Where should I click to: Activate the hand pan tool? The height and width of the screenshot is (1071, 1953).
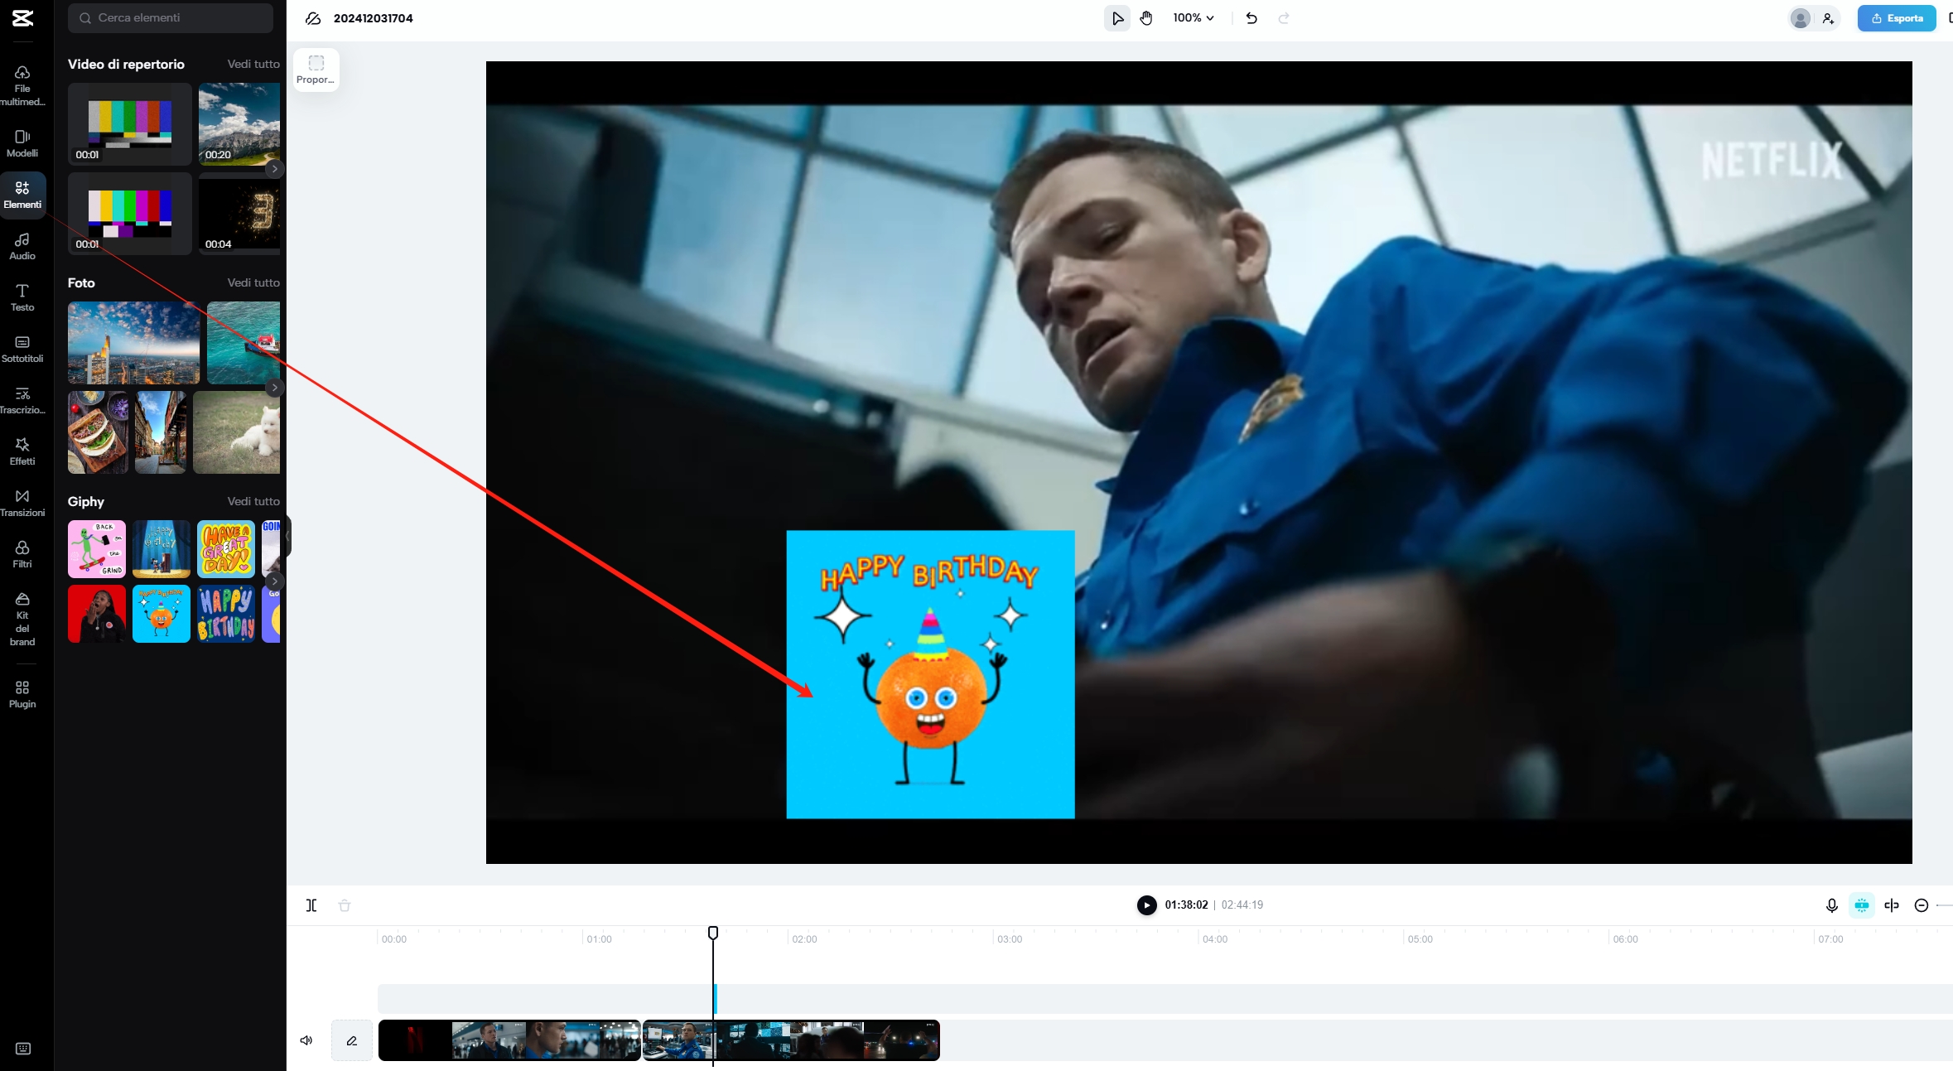click(x=1146, y=17)
